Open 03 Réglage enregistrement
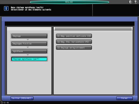Viewport: 139px width, 104px height. [x=74, y=48]
